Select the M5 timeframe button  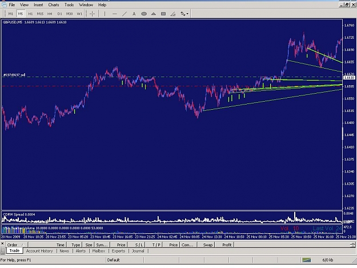21,14
